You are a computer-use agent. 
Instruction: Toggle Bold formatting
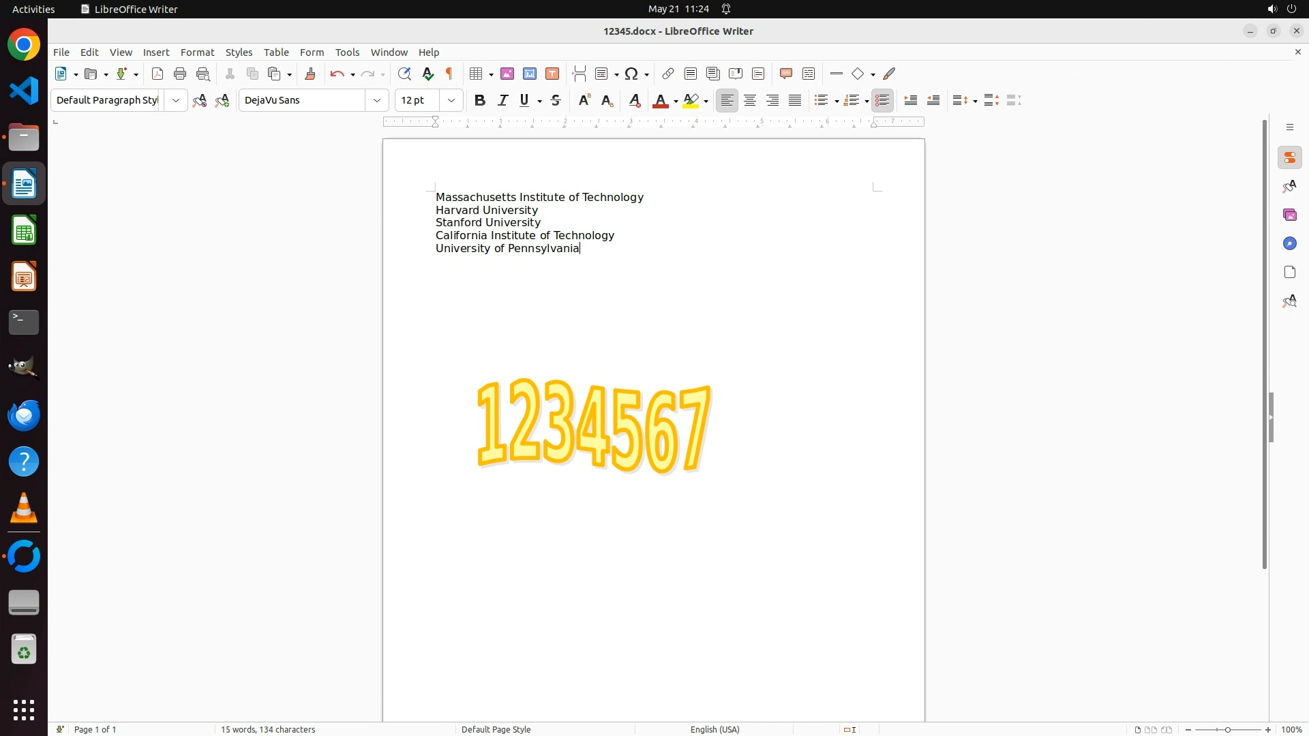(480, 101)
